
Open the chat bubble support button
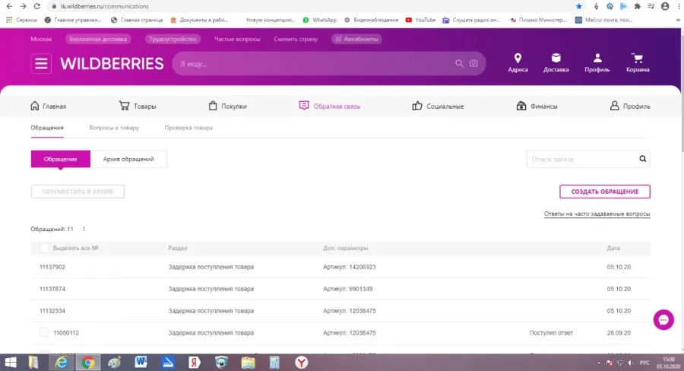click(x=663, y=320)
